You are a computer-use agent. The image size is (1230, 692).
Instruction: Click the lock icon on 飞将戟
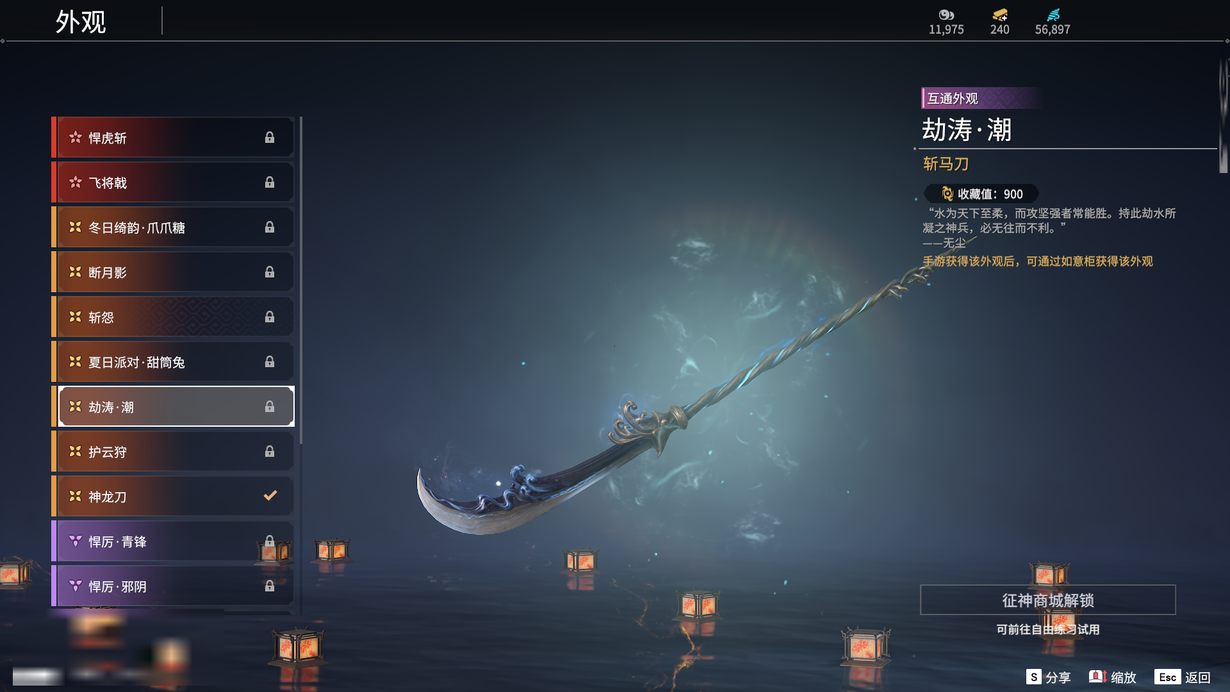point(270,183)
